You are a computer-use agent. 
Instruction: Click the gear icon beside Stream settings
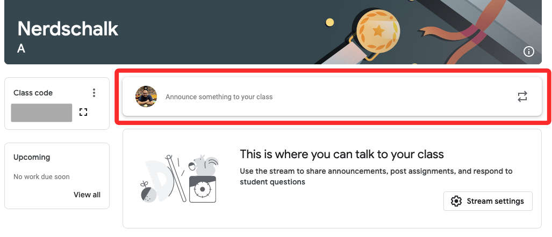(456, 201)
